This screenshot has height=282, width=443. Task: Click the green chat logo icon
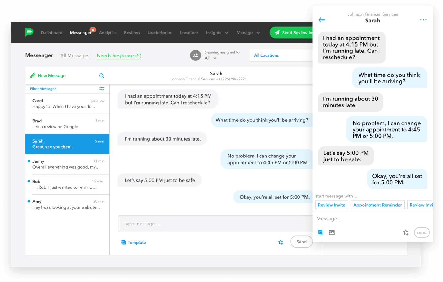click(x=29, y=32)
